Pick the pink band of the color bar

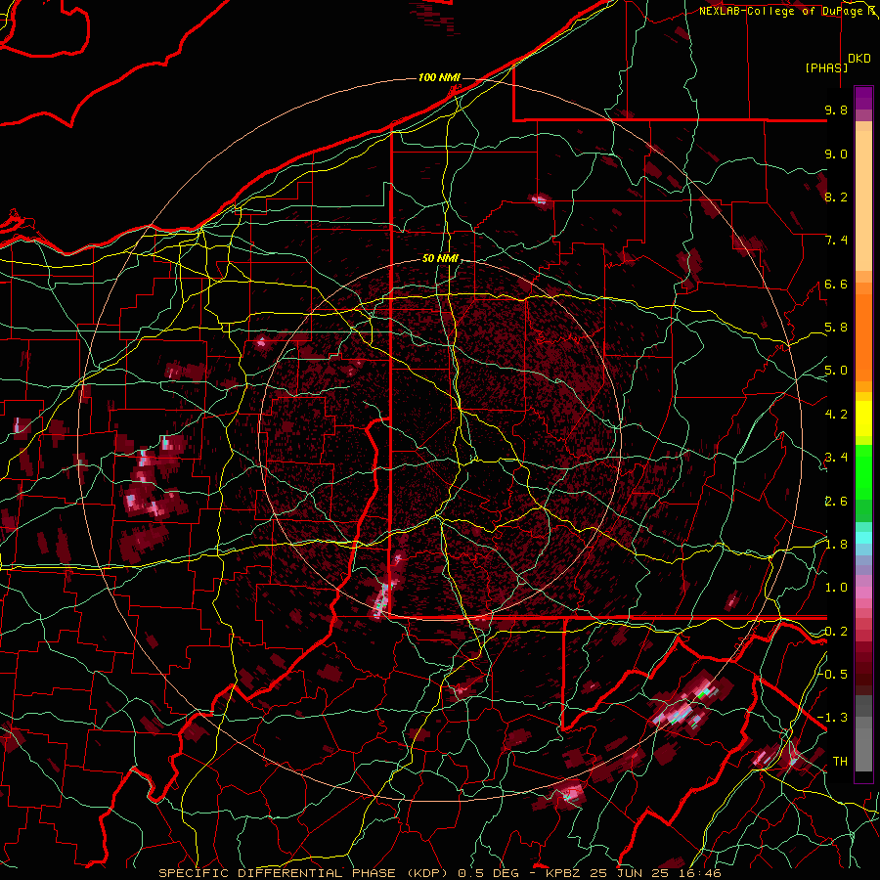[863, 593]
